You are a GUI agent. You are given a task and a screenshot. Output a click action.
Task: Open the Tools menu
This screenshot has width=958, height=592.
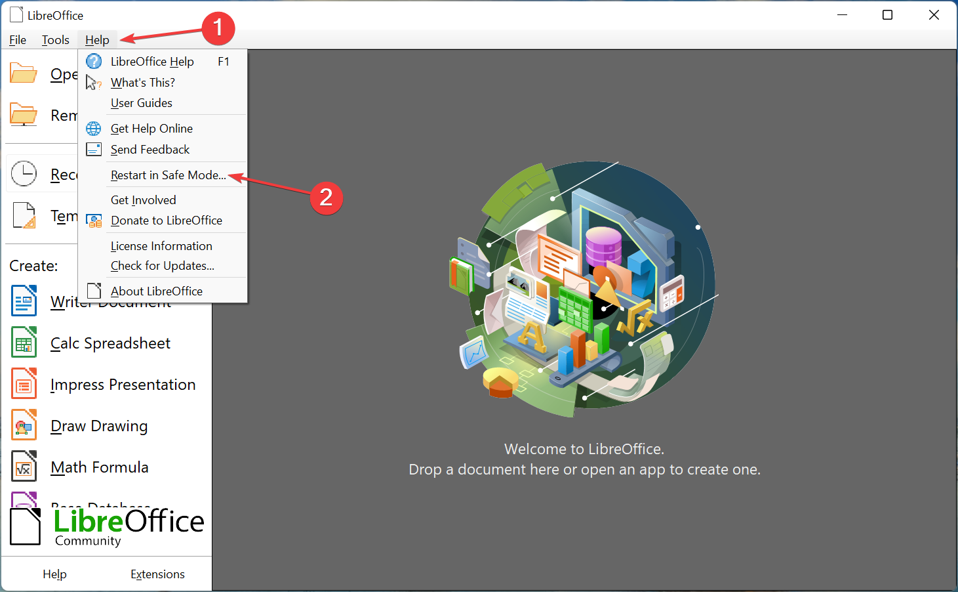(x=55, y=39)
